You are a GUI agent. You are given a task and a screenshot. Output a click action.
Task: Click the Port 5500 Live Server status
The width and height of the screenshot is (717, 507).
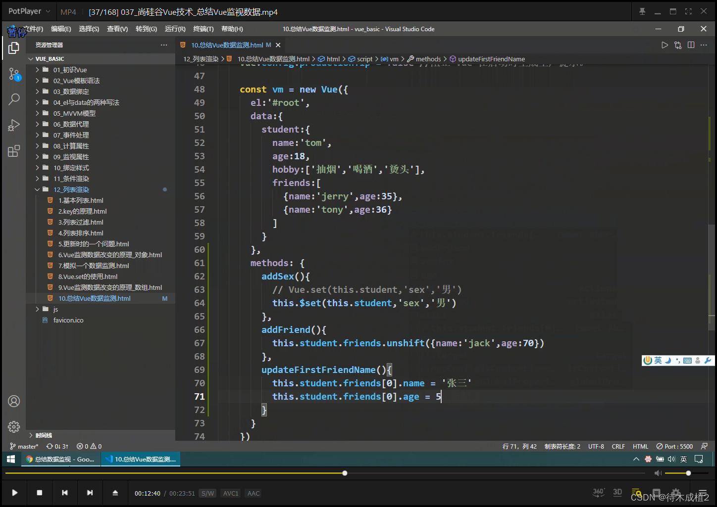point(674,446)
